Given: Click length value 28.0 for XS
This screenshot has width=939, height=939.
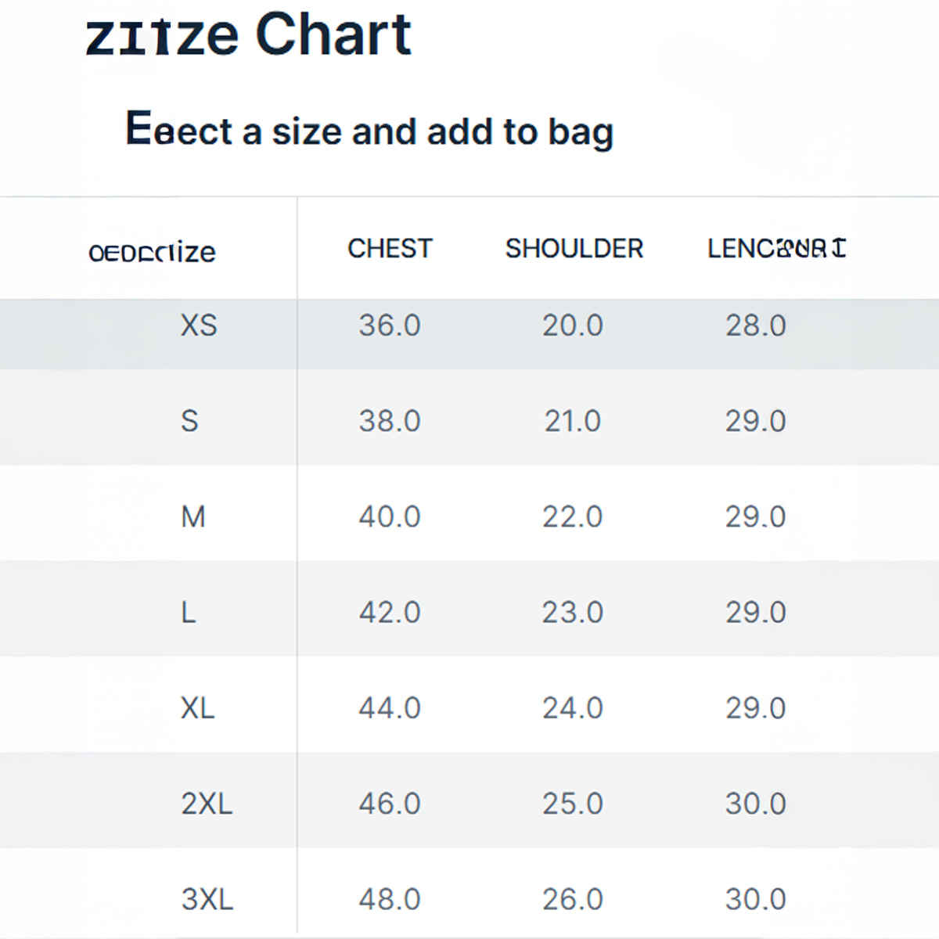Looking at the screenshot, I should 755,326.
